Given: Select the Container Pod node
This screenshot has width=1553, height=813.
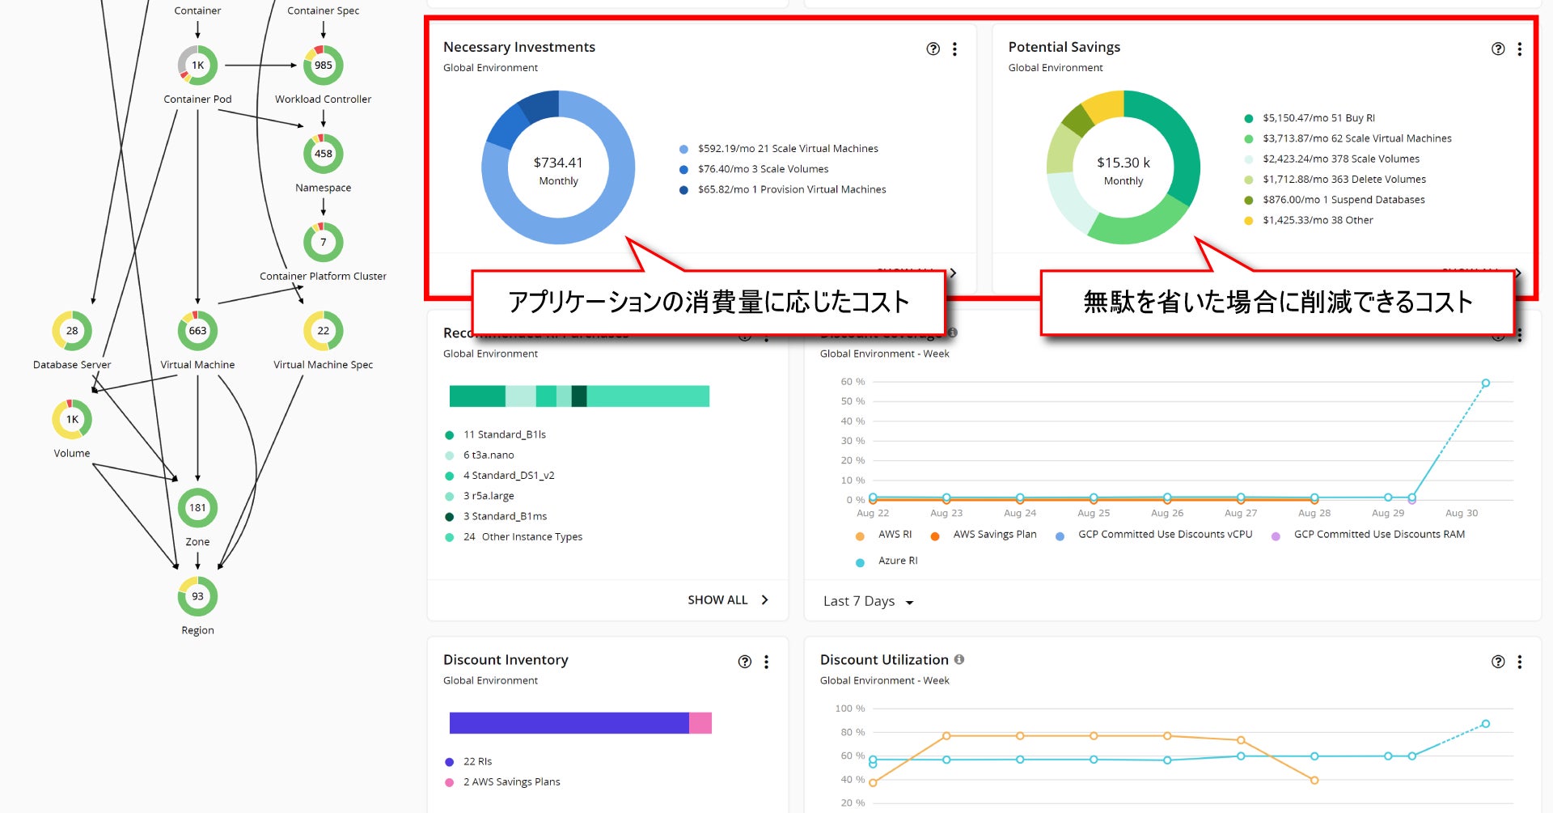Looking at the screenshot, I should click(197, 66).
